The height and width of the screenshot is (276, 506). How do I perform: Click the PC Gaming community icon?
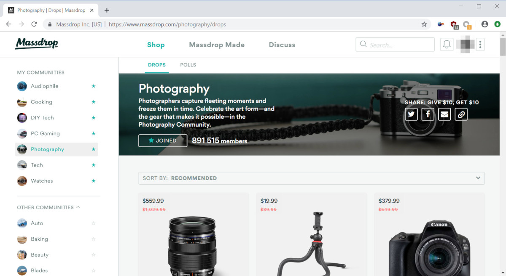(22, 133)
